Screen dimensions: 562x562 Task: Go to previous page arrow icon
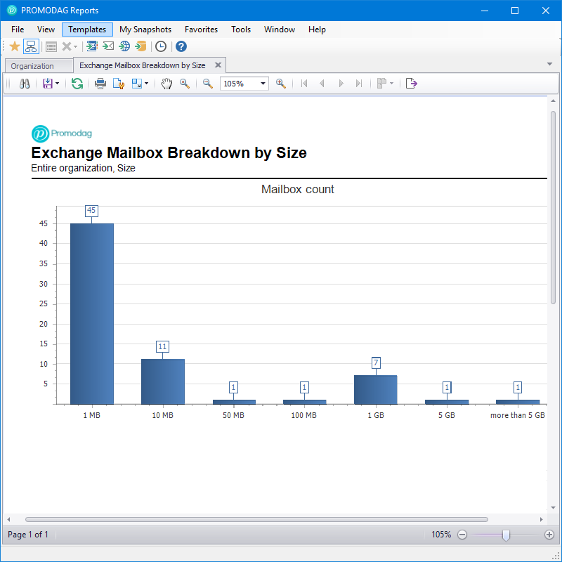click(x=322, y=84)
